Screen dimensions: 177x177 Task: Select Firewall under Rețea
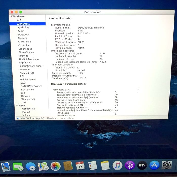[x=26, y=112]
